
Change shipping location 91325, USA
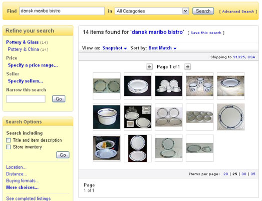244,57
